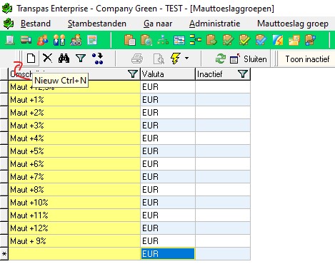Open the Stambestanden menu
This screenshot has width=335, height=269.
point(97,24)
